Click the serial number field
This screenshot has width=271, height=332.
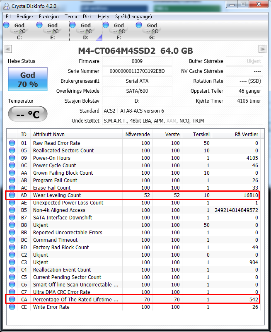137,71
